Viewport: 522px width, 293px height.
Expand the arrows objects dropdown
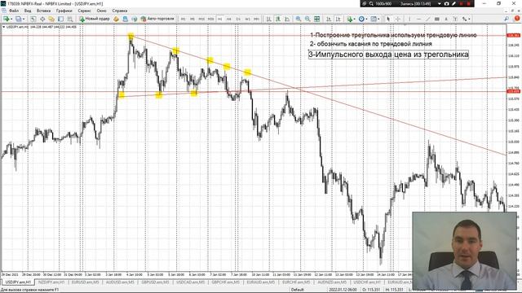[x=469, y=20]
